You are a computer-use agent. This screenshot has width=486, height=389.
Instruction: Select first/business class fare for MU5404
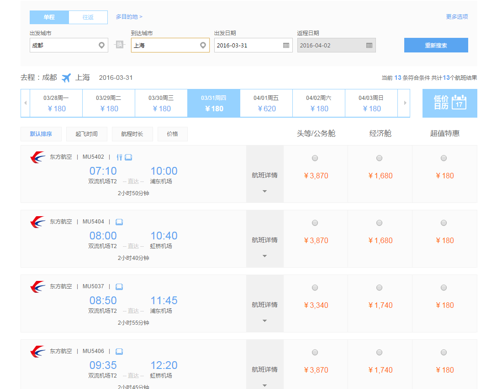pos(315,223)
